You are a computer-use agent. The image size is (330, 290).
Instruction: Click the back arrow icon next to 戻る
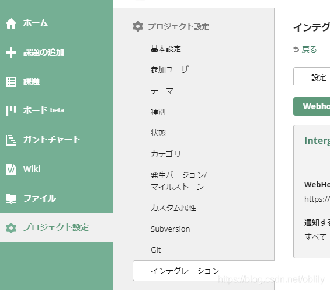pyautogui.click(x=296, y=49)
